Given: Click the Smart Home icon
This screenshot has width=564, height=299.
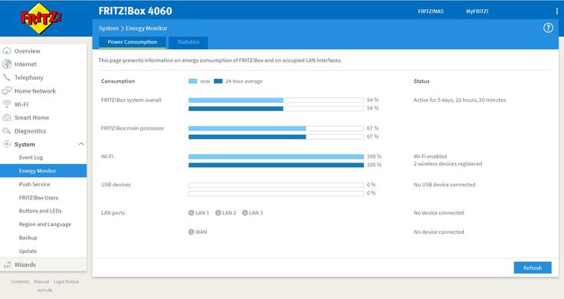Looking at the screenshot, I should 7,117.
